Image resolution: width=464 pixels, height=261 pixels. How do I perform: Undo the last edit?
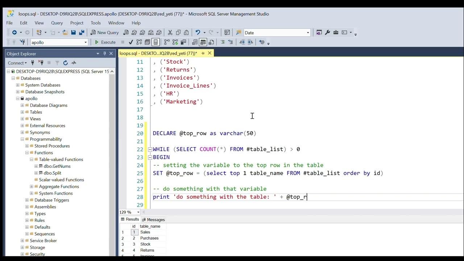[198, 33]
